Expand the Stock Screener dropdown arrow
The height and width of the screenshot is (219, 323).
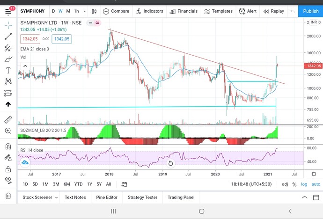coord(56,197)
